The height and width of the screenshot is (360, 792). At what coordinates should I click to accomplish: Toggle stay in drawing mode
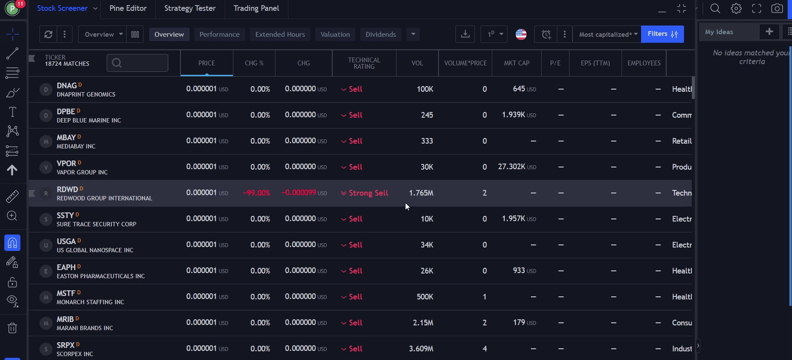12,262
